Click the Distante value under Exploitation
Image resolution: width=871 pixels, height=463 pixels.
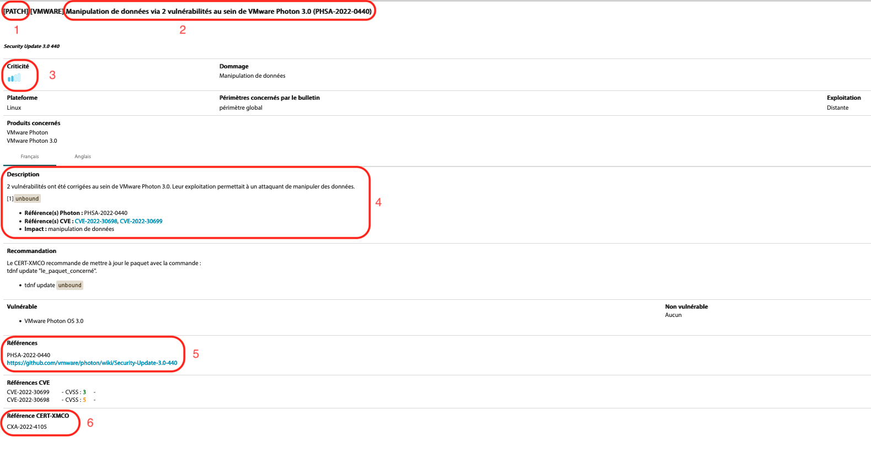837,107
